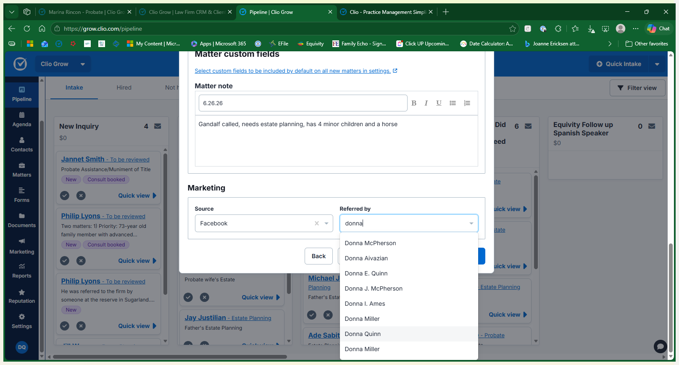Screen dimensions: 679x365
Task: Switch to Marina Rincon Probate browser tab
Action: pos(85,12)
